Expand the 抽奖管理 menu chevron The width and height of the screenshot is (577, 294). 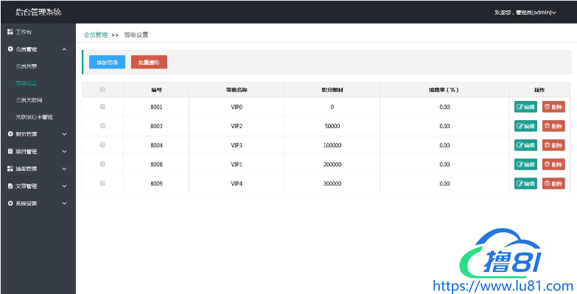point(64,169)
